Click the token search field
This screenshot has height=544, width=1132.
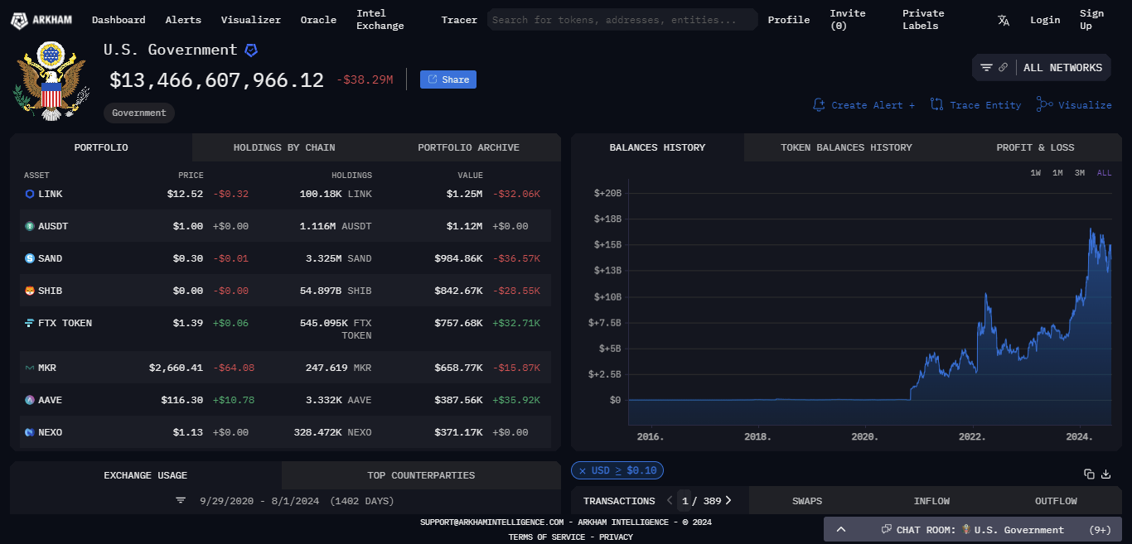(x=622, y=20)
